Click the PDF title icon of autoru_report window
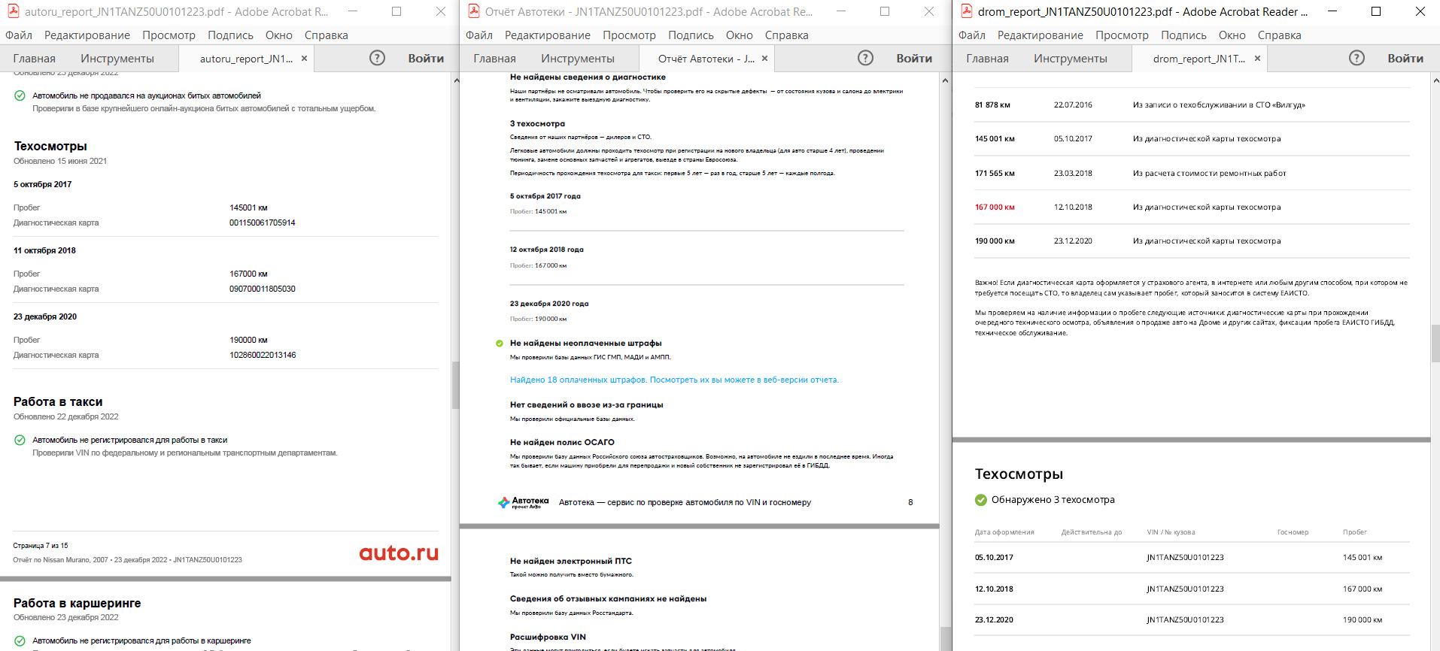Screen dimensions: 1440x651 [14, 11]
